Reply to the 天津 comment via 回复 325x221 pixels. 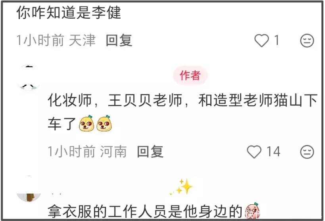coord(119,40)
